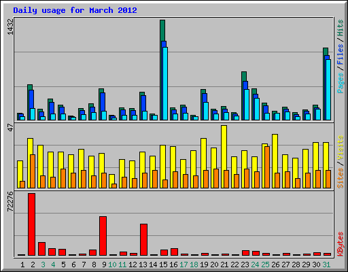
Task: Click day label 9 on x-axis
Action: point(104,265)
